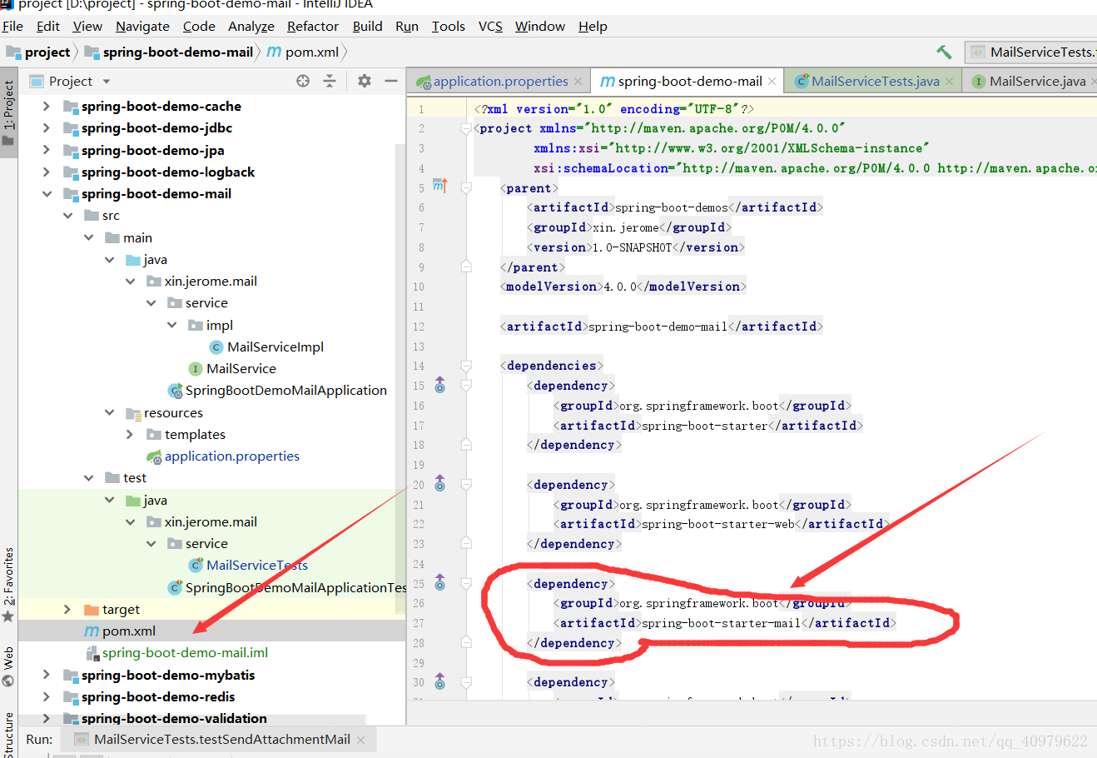Open the 1: Project tool window tab
This screenshot has width=1097, height=758.
click(x=8, y=113)
